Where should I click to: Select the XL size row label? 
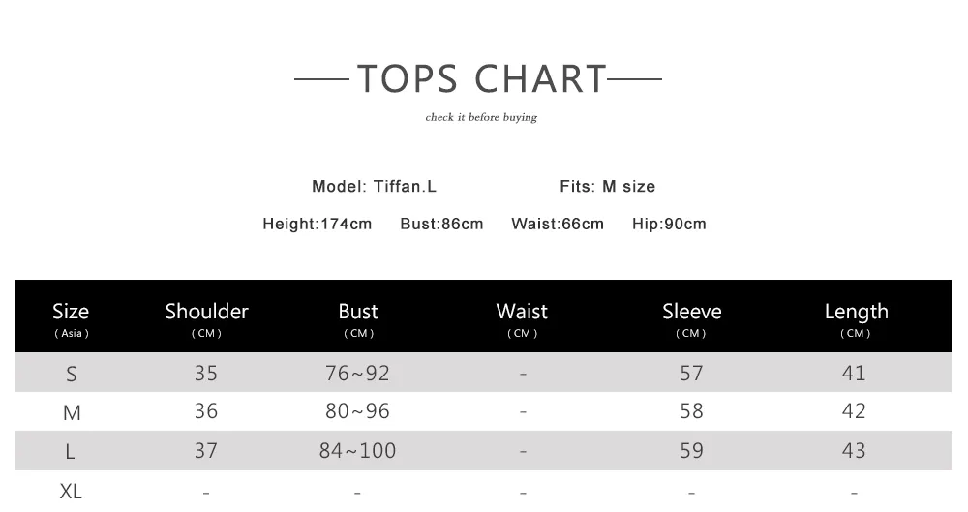(x=71, y=491)
